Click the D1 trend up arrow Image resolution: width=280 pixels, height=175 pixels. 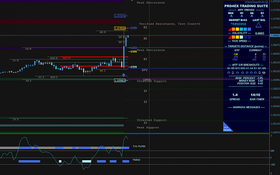click(x=262, y=16)
